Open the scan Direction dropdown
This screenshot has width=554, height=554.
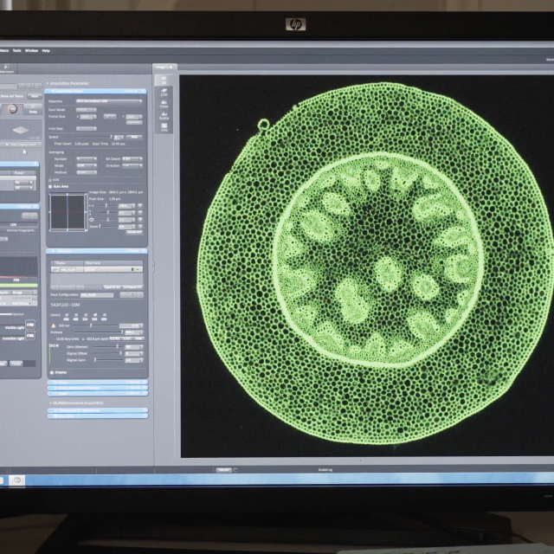[x=132, y=165]
